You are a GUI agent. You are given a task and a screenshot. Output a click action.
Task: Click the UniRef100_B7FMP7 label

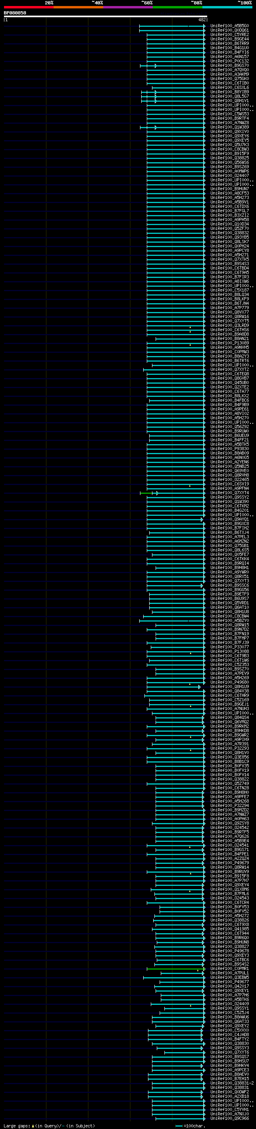pyautogui.click(x=229, y=638)
